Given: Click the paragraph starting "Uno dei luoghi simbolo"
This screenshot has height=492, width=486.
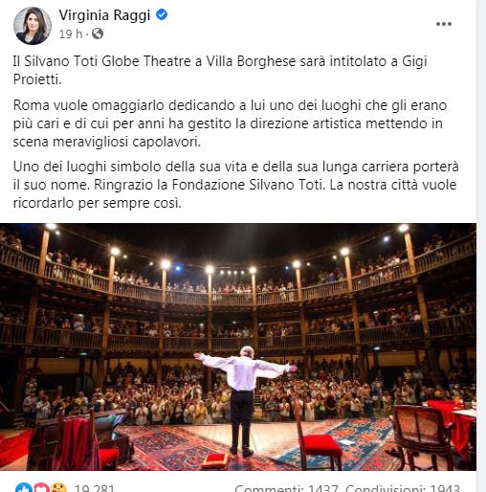Looking at the screenshot, I should point(236,185).
